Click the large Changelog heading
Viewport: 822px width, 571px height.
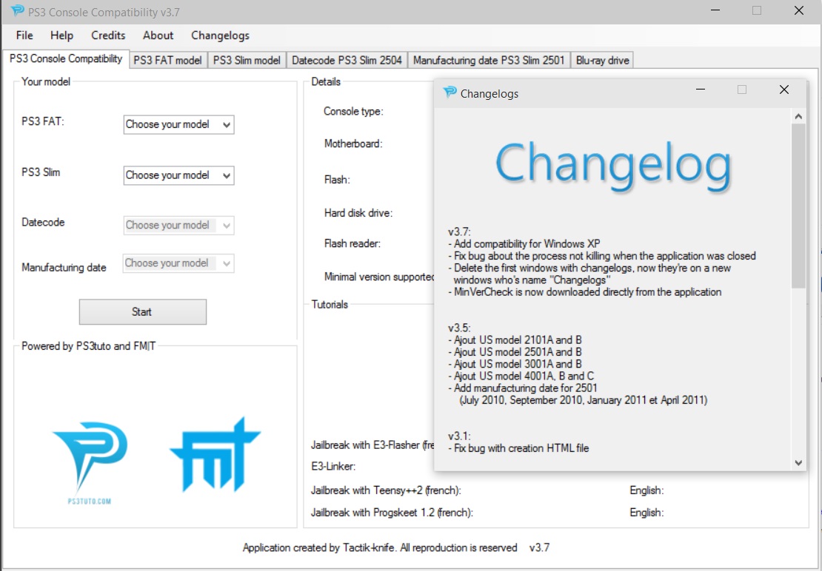tap(613, 166)
